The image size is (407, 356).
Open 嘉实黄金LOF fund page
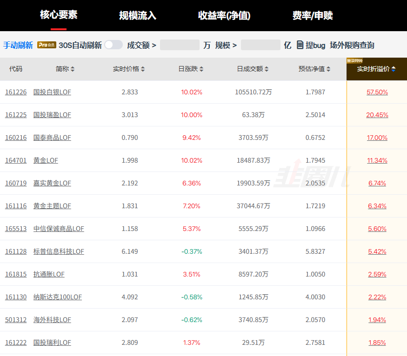click(x=52, y=183)
